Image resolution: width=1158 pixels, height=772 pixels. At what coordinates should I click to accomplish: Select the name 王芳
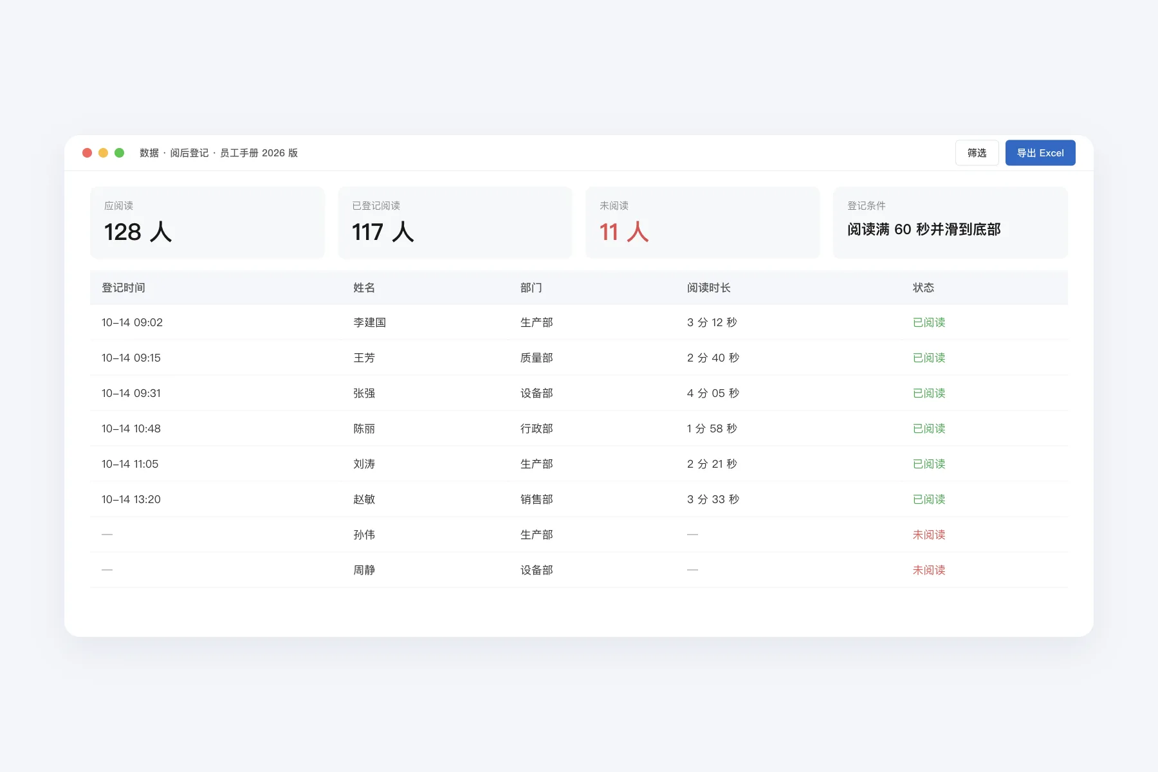click(364, 358)
